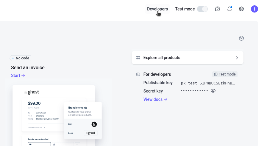Viewport: 267px width, 151px height.
Task: Toggle the Test mode switch
Action: pyautogui.click(x=202, y=9)
